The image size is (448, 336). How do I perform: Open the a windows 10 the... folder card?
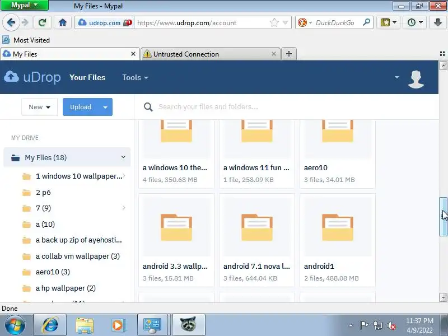[x=176, y=155]
